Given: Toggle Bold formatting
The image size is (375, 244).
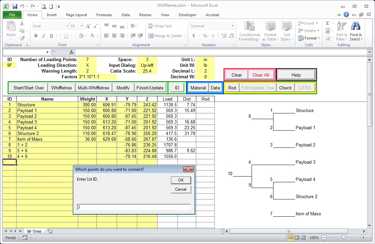Looking at the screenshot, I should 36,36.
